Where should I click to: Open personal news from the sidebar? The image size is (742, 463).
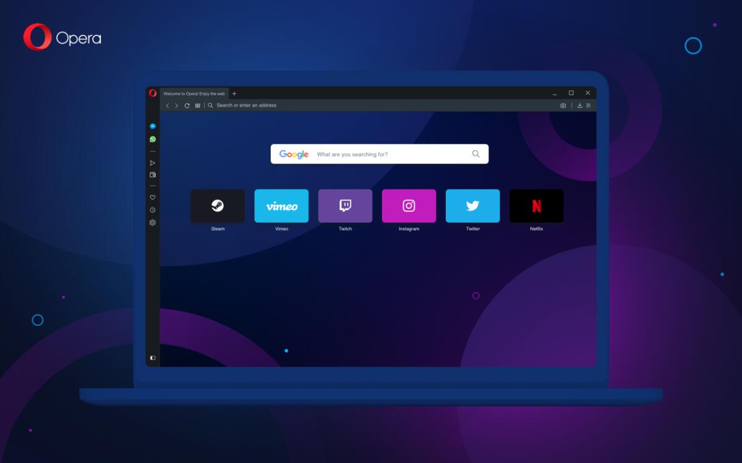[152, 173]
